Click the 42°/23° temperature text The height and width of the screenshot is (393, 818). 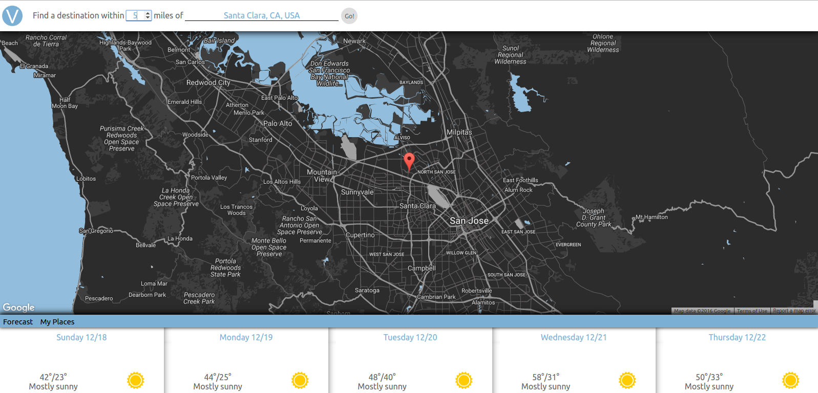click(x=53, y=377)
